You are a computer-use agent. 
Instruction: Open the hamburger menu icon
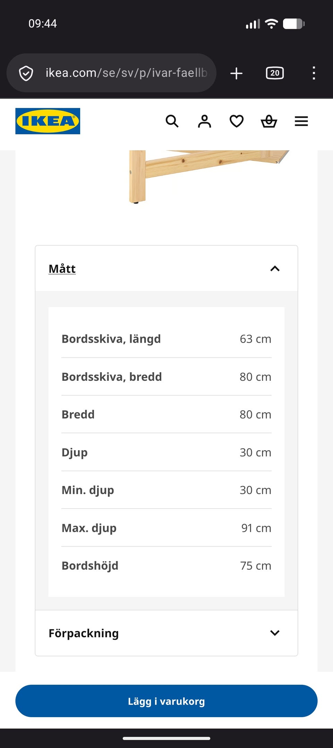[x=301, y=121]
